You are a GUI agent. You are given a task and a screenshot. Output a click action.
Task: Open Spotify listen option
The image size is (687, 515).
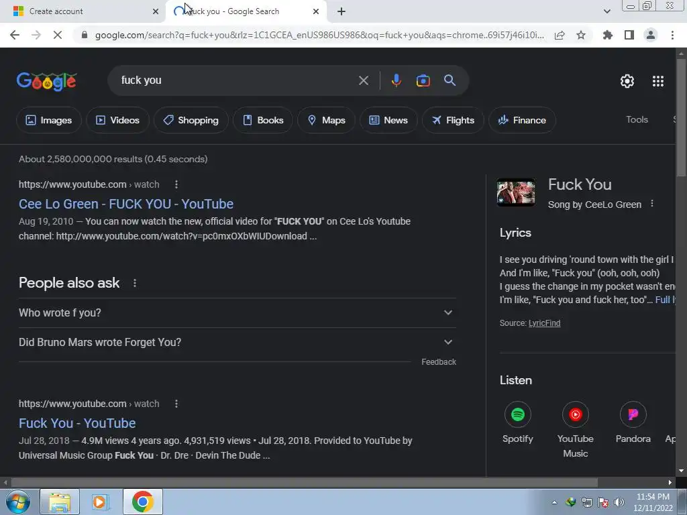[x=517, y=422]
